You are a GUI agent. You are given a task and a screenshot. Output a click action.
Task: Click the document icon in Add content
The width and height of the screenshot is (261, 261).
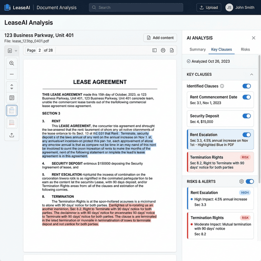(148, 38)
